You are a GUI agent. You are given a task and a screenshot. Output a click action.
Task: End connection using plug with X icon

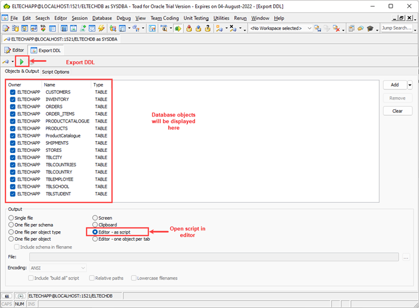(233, 28)
